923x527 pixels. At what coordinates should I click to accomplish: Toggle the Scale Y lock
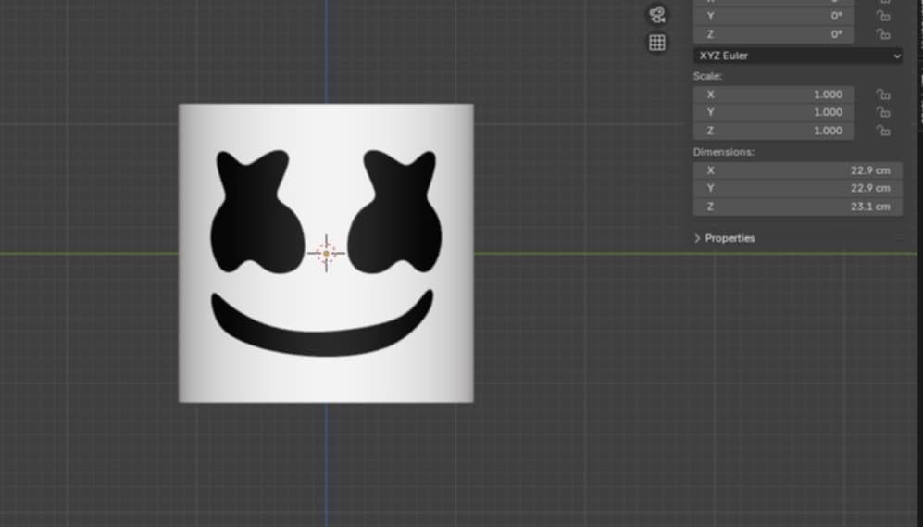pyautogui.click(x=883, y=112)
